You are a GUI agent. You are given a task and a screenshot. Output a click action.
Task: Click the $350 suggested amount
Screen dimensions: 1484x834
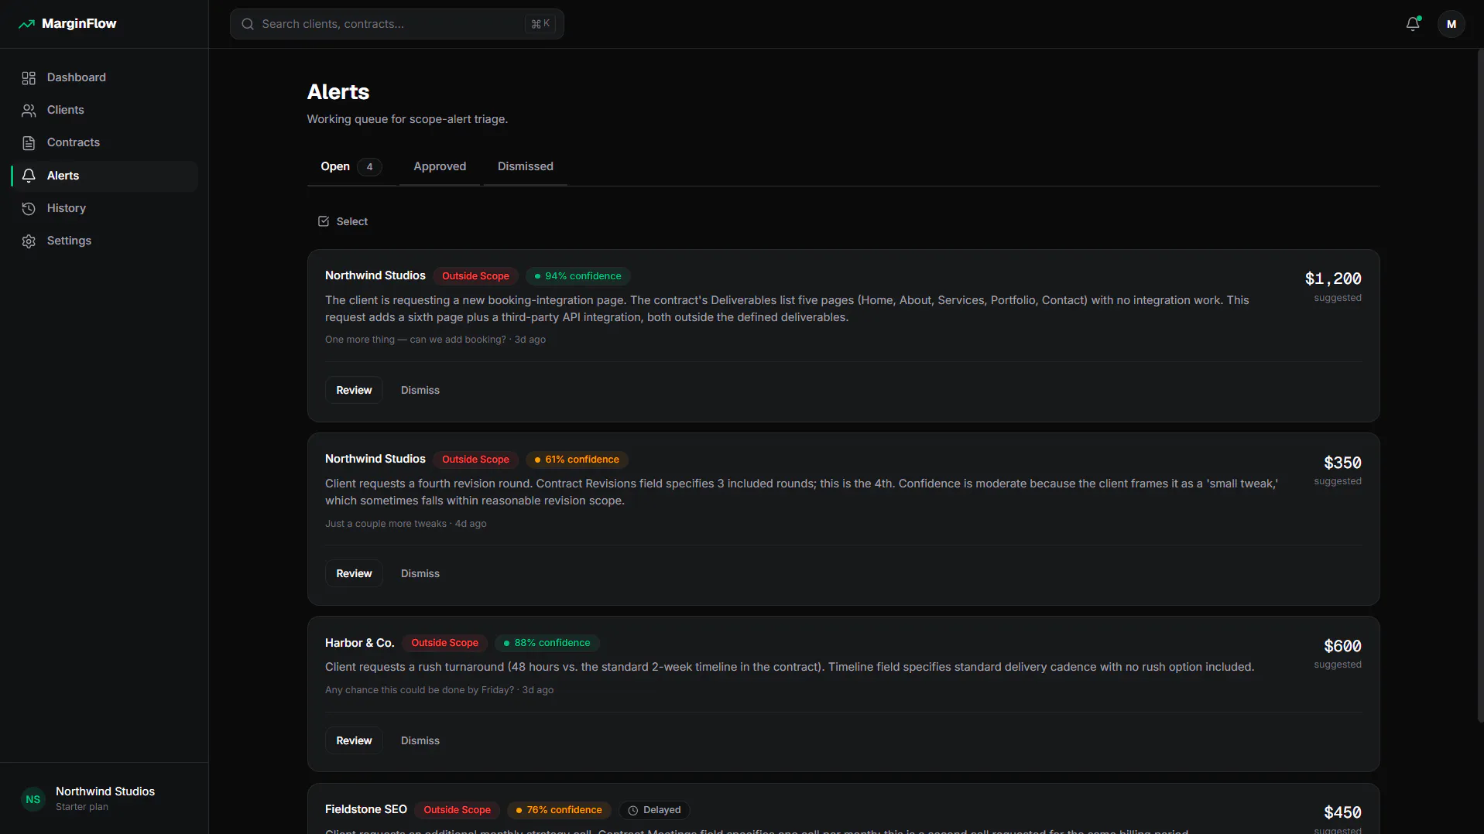1342,463
